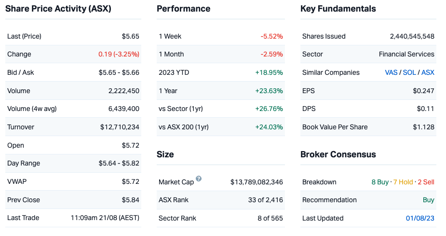This screenshot has width=446, height=236.
Task: Click the 8 Buy breakdown text
Action: point(380,182)
